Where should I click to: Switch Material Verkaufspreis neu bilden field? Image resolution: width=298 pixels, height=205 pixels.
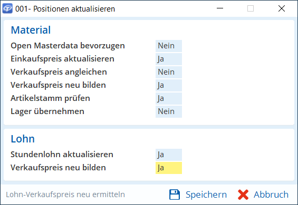[169, 85]
